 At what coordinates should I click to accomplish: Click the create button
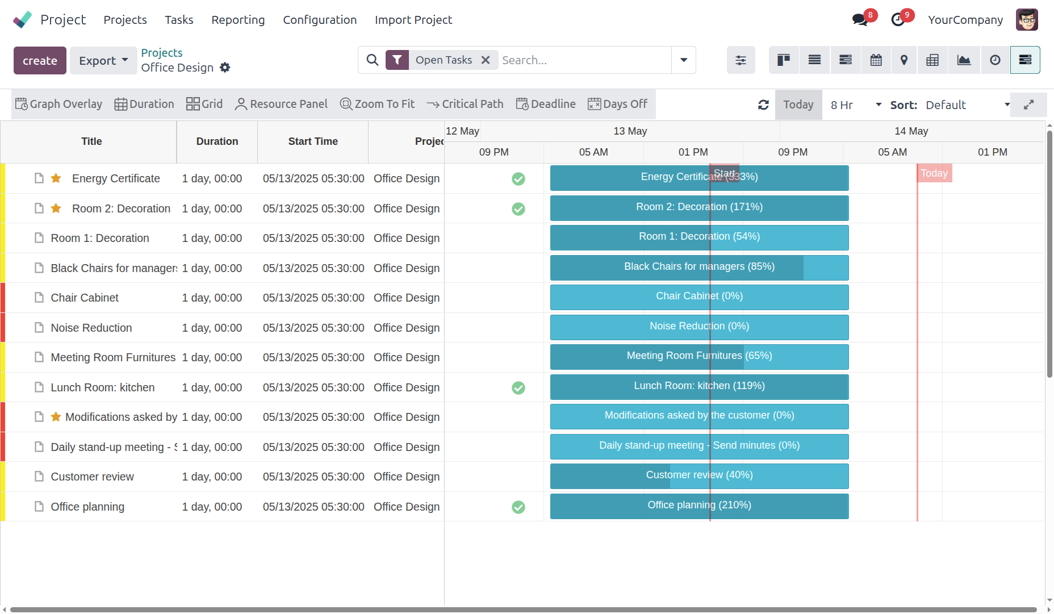click(40, 61)
